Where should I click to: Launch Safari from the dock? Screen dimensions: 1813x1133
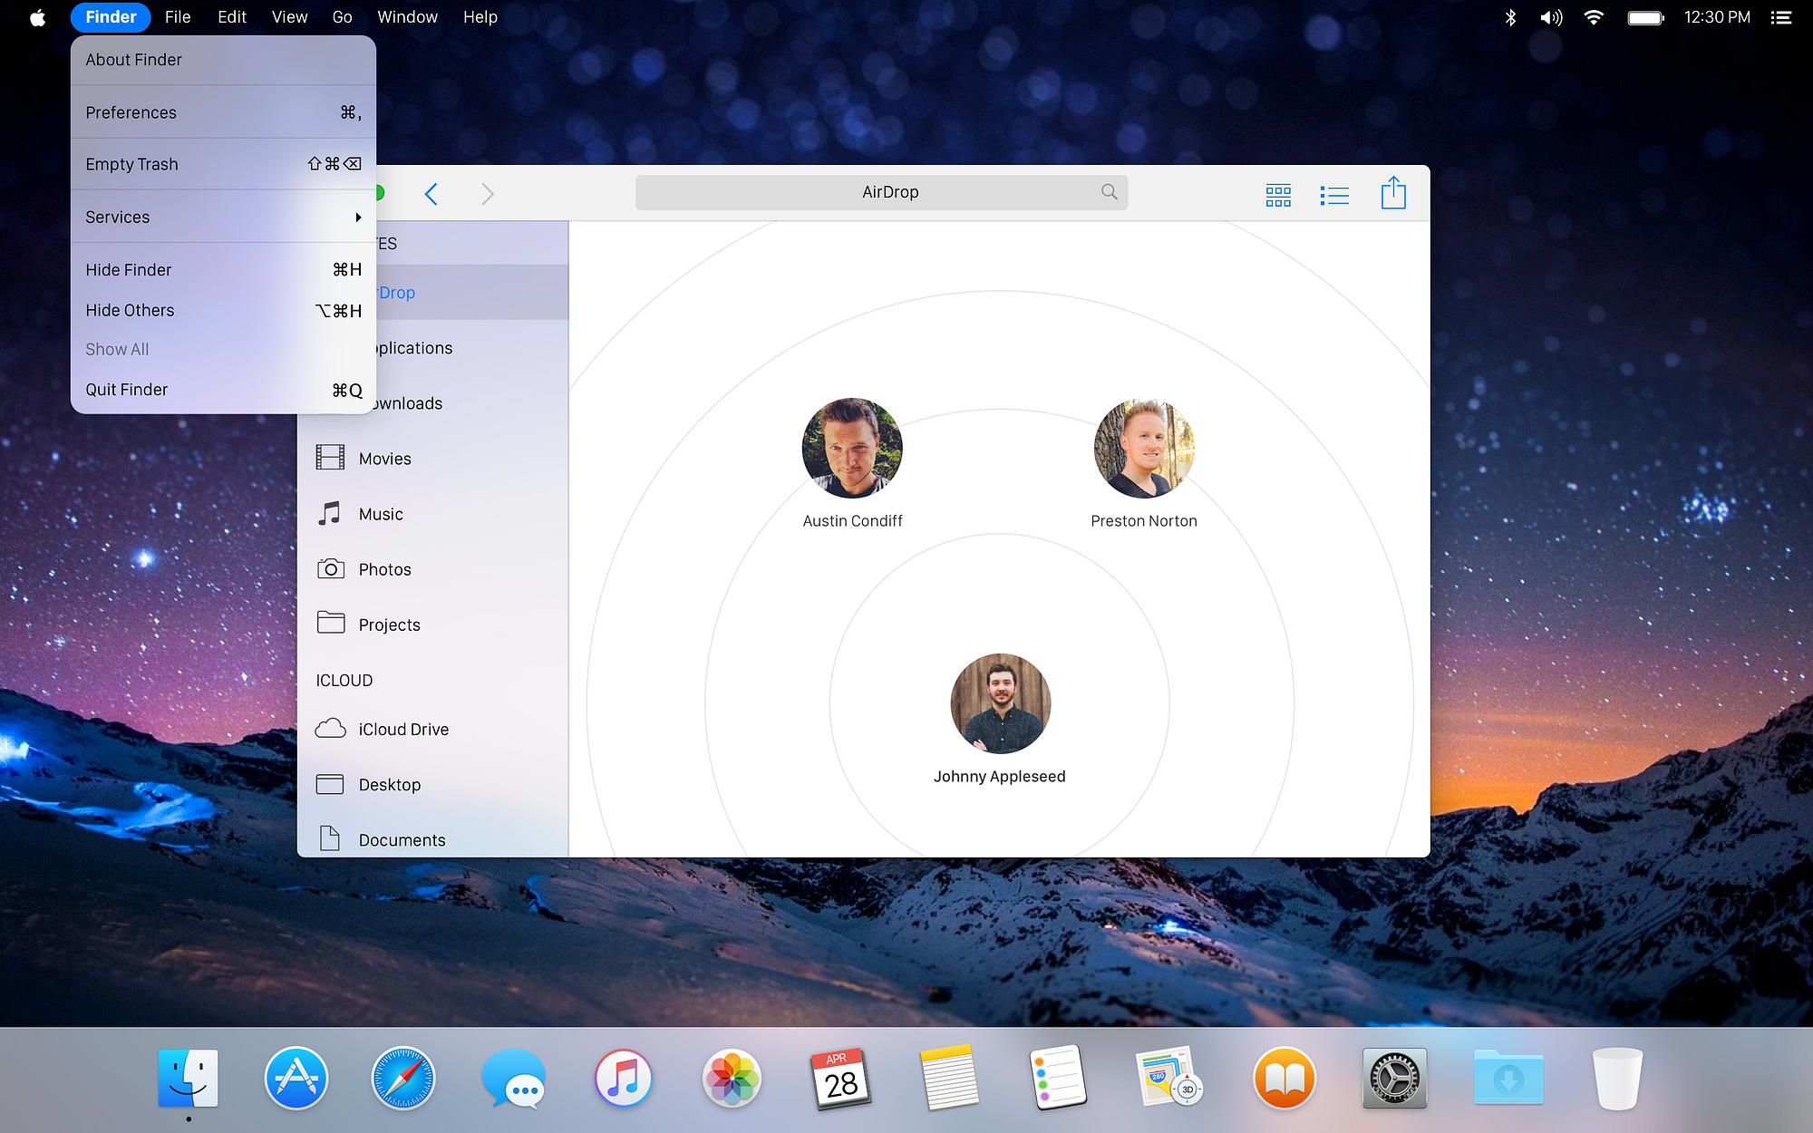click(403, 1079)
